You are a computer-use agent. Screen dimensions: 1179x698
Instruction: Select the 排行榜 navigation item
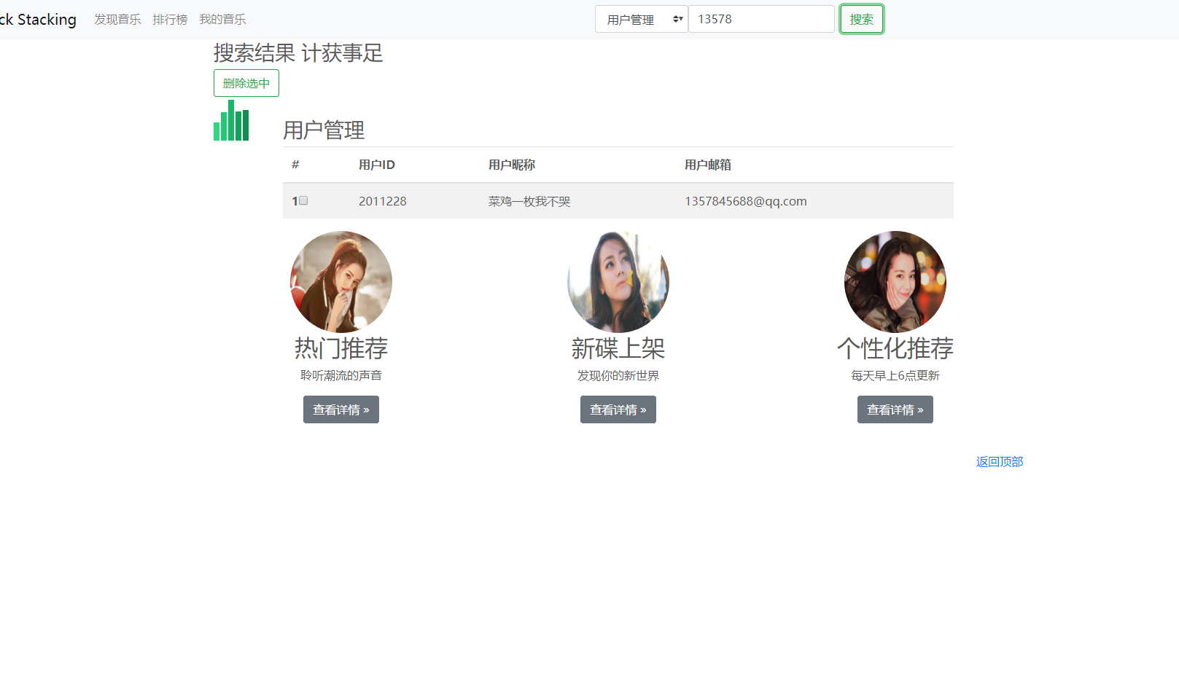(170, 19)
